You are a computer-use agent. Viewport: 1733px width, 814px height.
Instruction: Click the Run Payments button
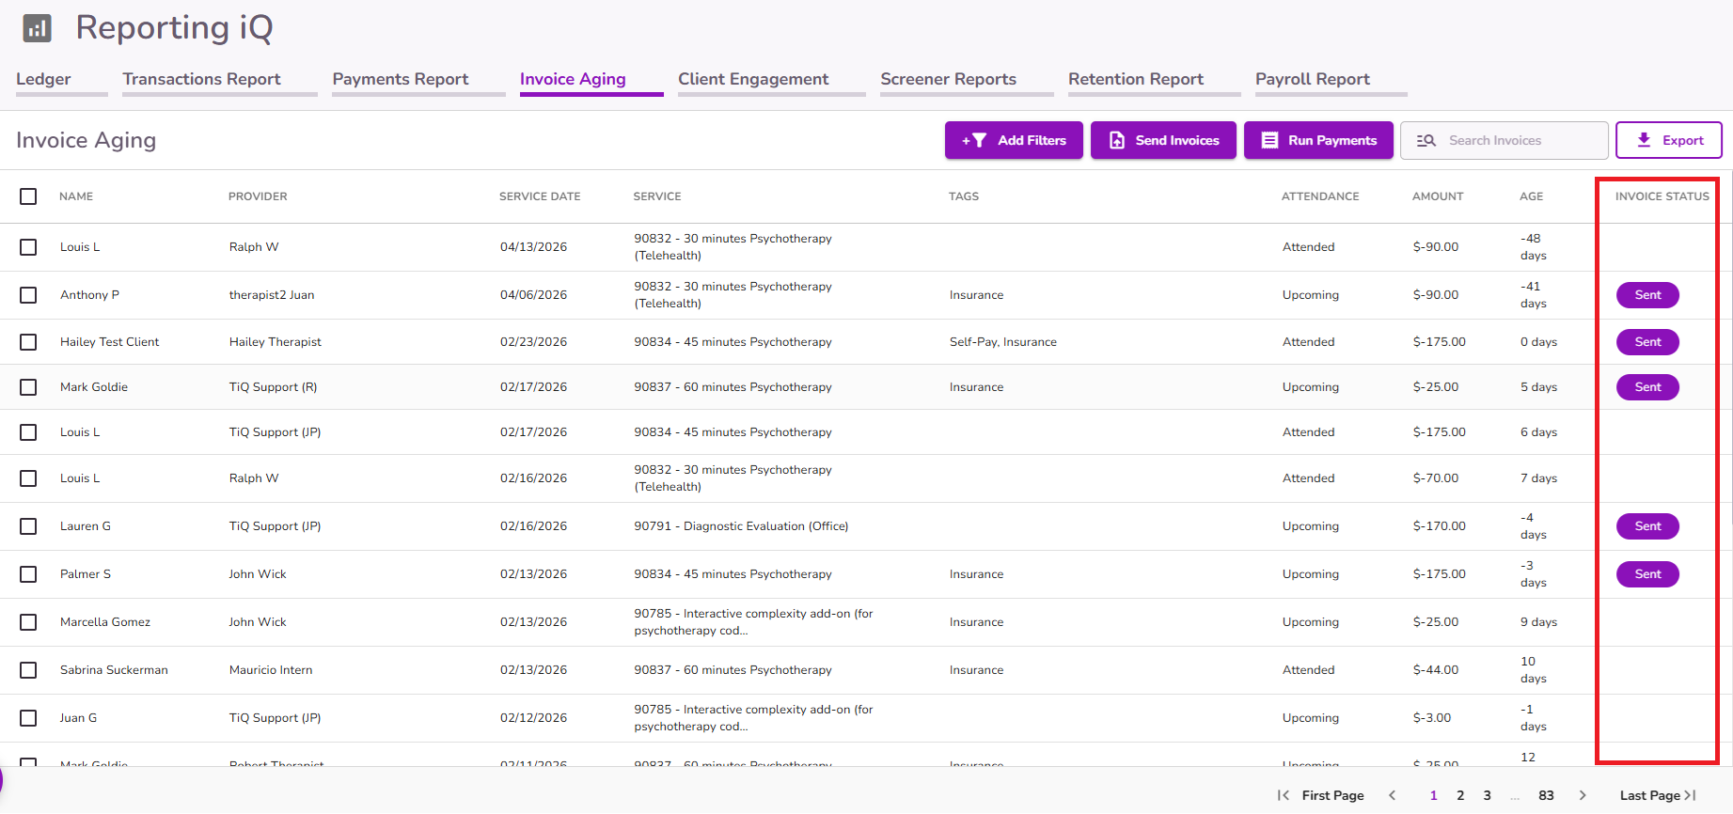click(1318, 140)
